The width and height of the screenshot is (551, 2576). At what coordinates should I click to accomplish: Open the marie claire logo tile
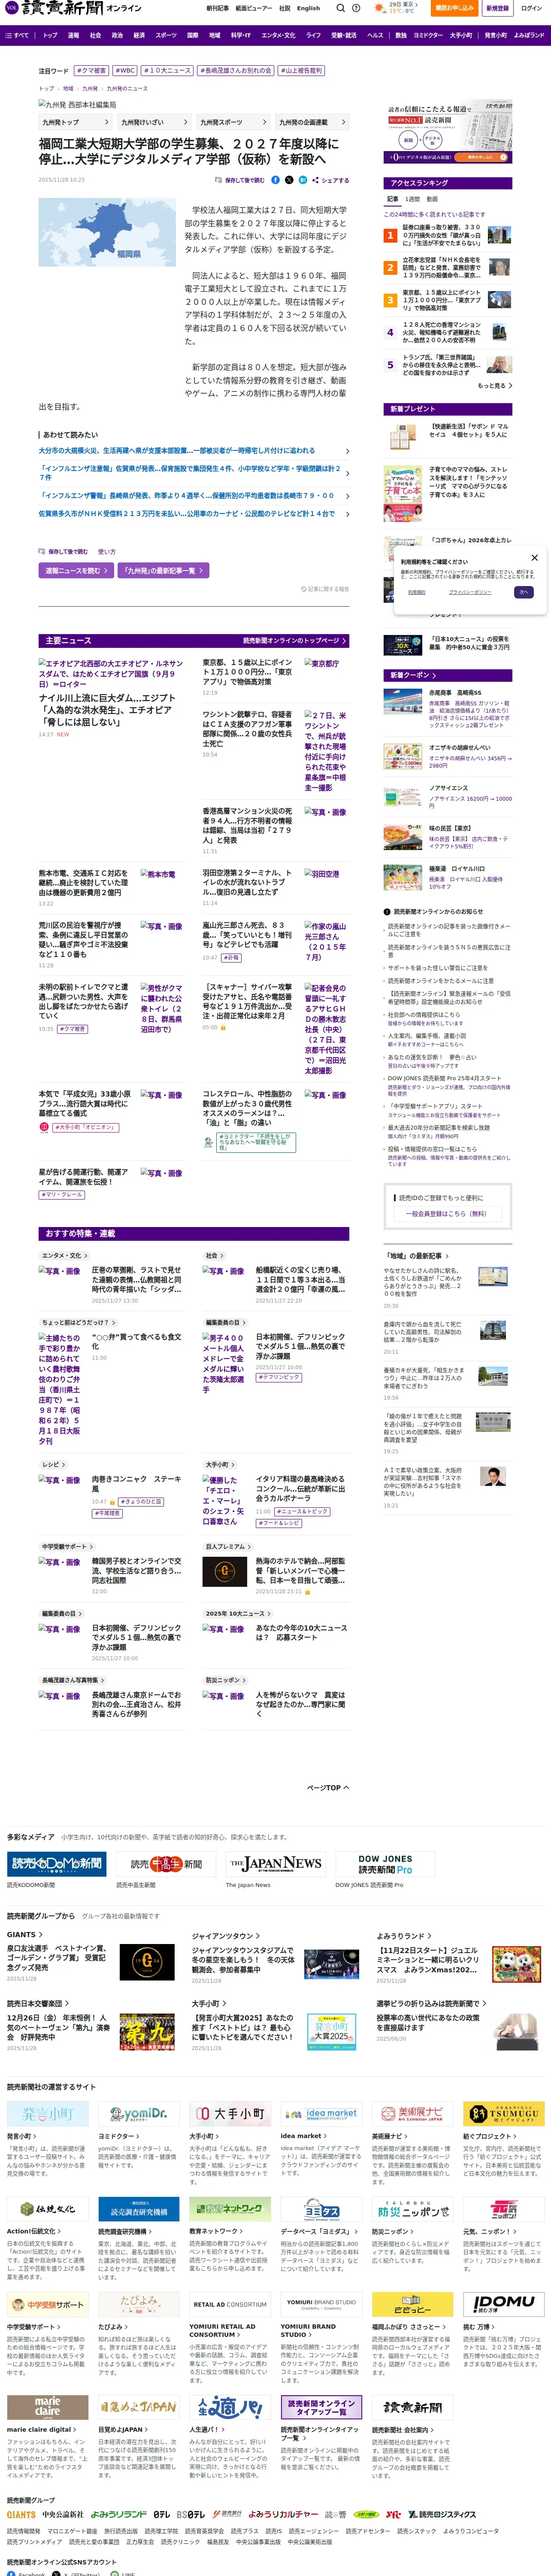tap(48, 2406)
